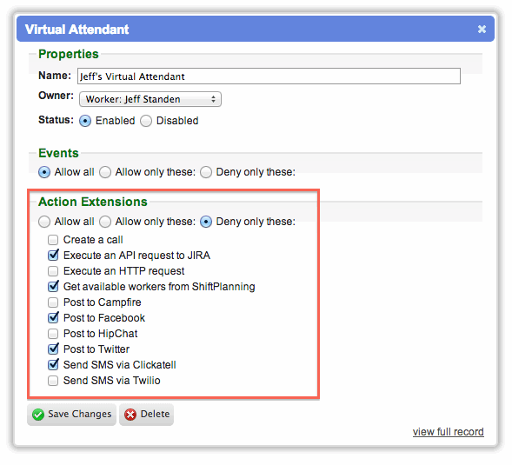This screenshot has width=512, height=465.
Task: Uncheck Execute an API request to JIRA
Action: point(53,256)
